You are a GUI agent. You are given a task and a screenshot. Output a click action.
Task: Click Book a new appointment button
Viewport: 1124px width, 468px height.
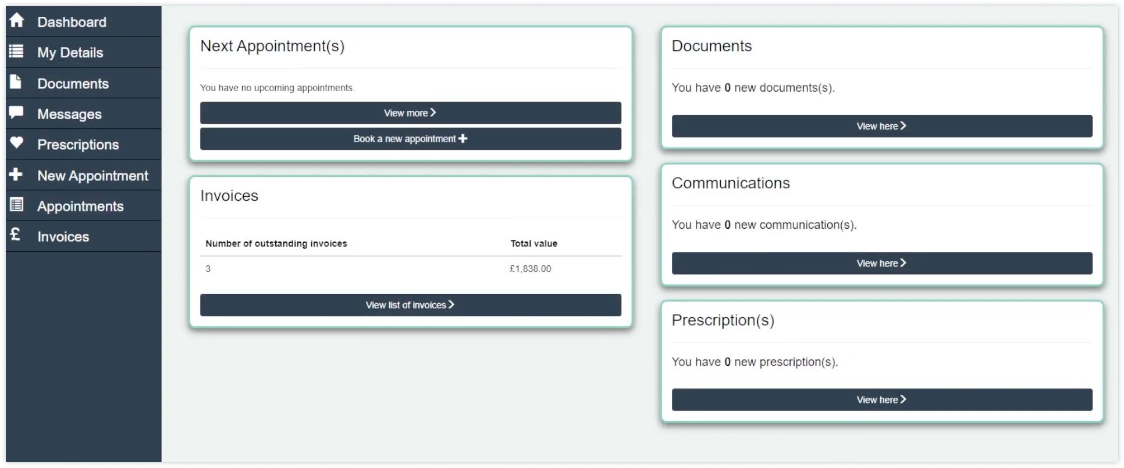click(x=411, y=139)
